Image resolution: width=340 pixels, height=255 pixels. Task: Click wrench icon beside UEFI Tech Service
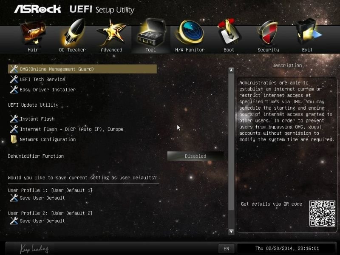point(14,79)
